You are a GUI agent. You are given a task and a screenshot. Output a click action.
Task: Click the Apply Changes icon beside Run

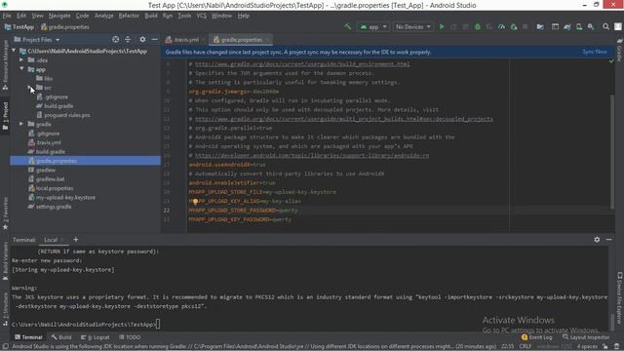453,26
